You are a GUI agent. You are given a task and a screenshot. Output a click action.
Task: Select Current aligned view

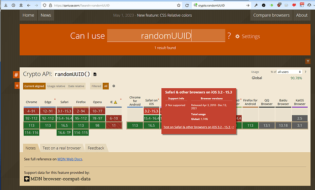(34, 86)
